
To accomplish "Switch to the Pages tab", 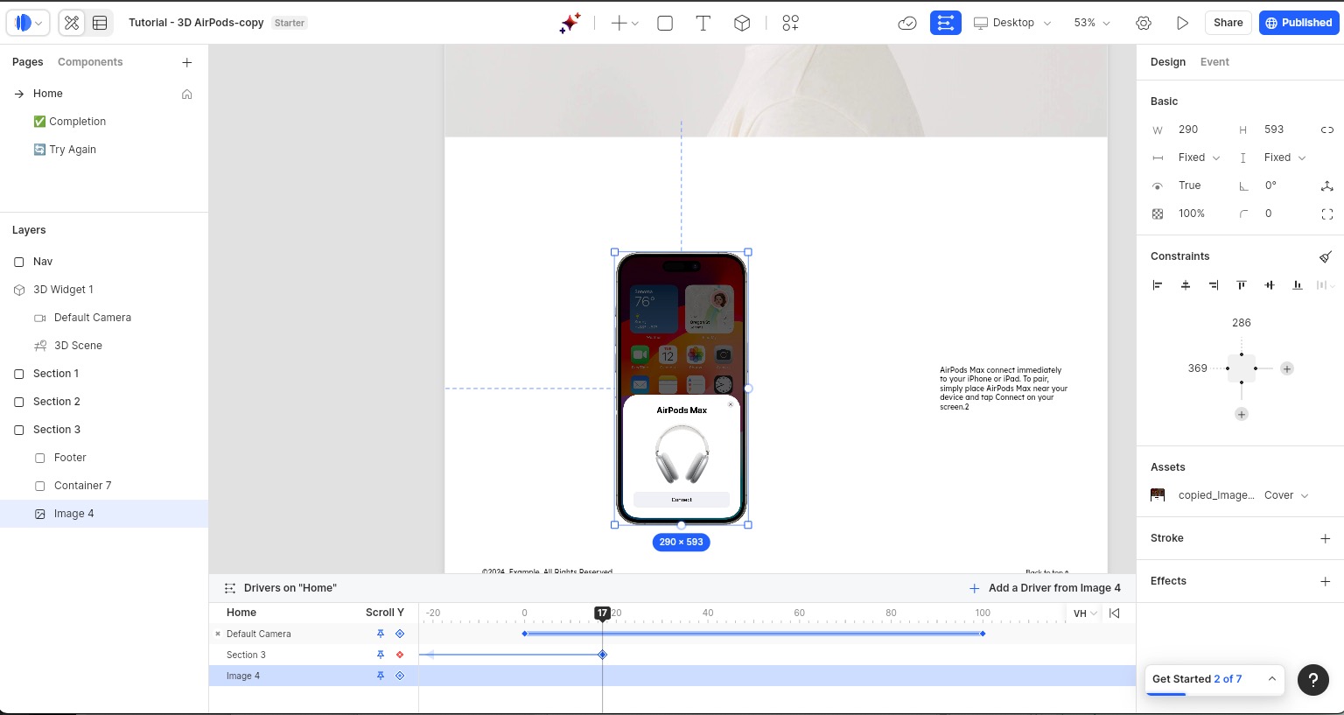I will [28, 62].
